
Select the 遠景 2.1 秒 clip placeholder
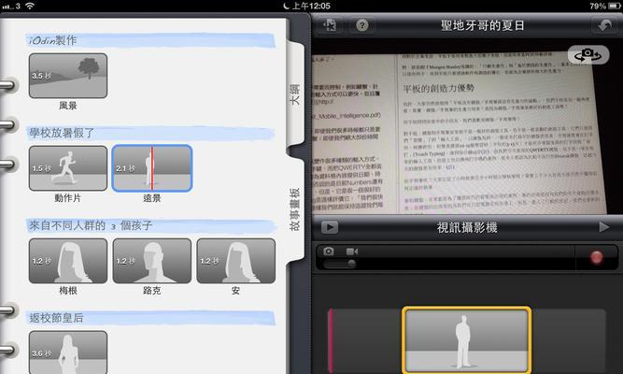(x=152, y=168)
